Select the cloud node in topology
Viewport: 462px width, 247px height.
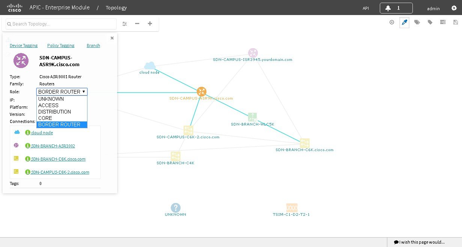point(150,66)
